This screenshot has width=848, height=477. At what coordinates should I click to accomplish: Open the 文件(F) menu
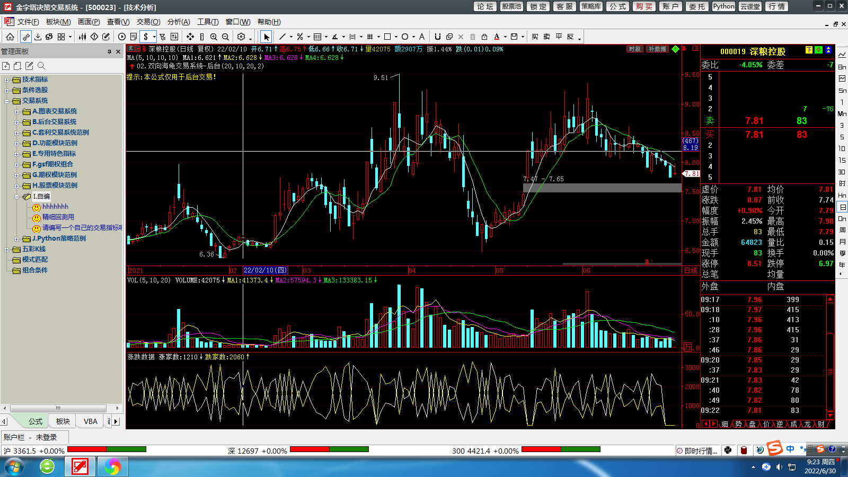tap(28, 22)
